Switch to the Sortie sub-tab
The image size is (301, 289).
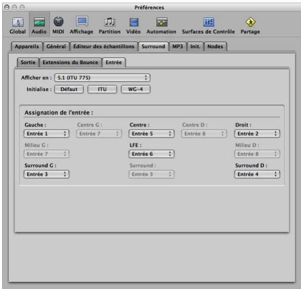point(28,62)
